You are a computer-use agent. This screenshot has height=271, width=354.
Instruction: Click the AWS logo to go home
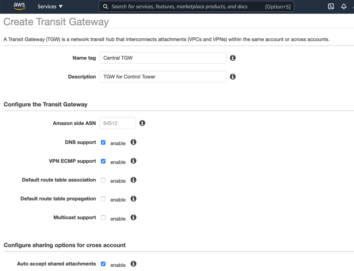(19, 6)
